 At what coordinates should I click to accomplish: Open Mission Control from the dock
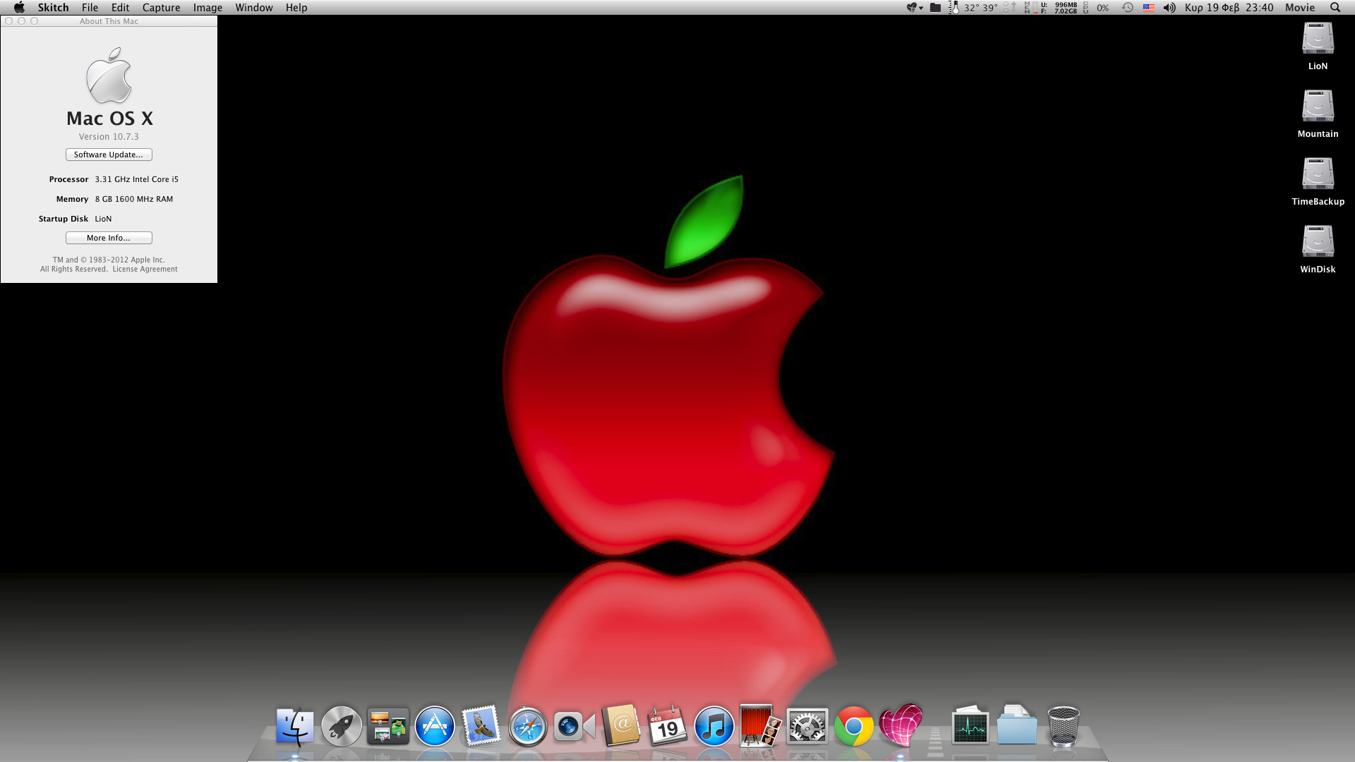tap(388, 726)
